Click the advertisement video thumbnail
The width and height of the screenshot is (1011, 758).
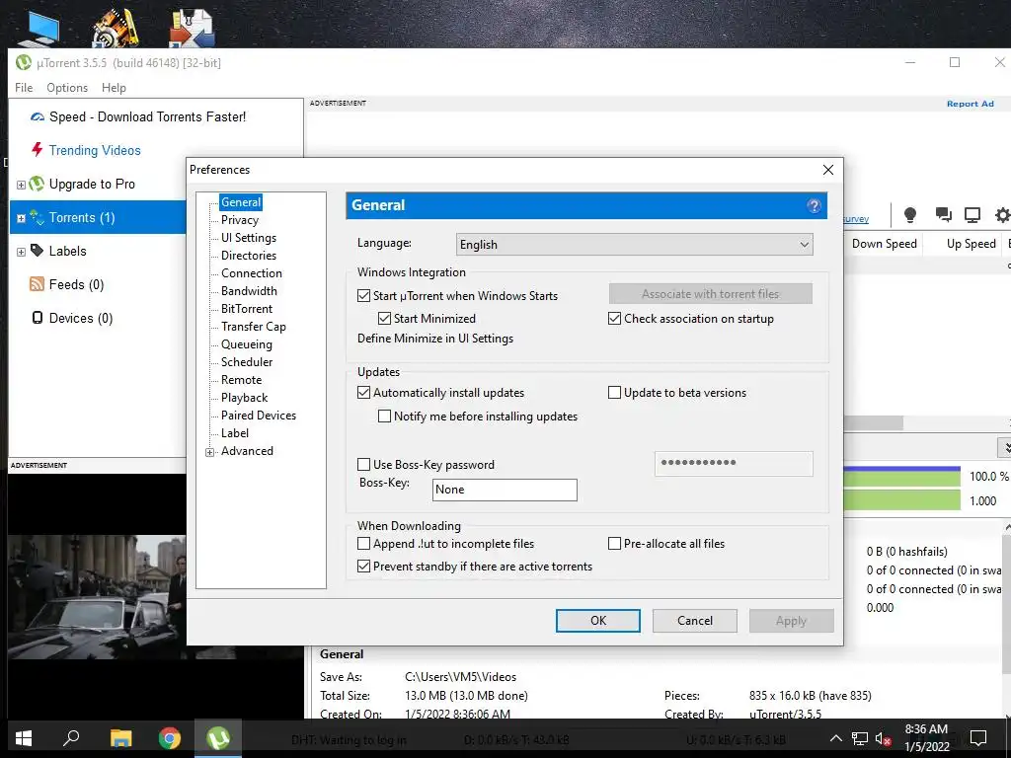coord(97,596)
